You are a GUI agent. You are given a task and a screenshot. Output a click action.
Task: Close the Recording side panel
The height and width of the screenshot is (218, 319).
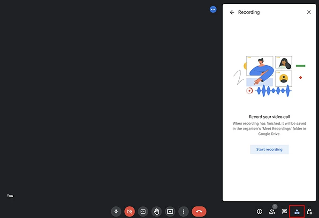pos(309,12)
